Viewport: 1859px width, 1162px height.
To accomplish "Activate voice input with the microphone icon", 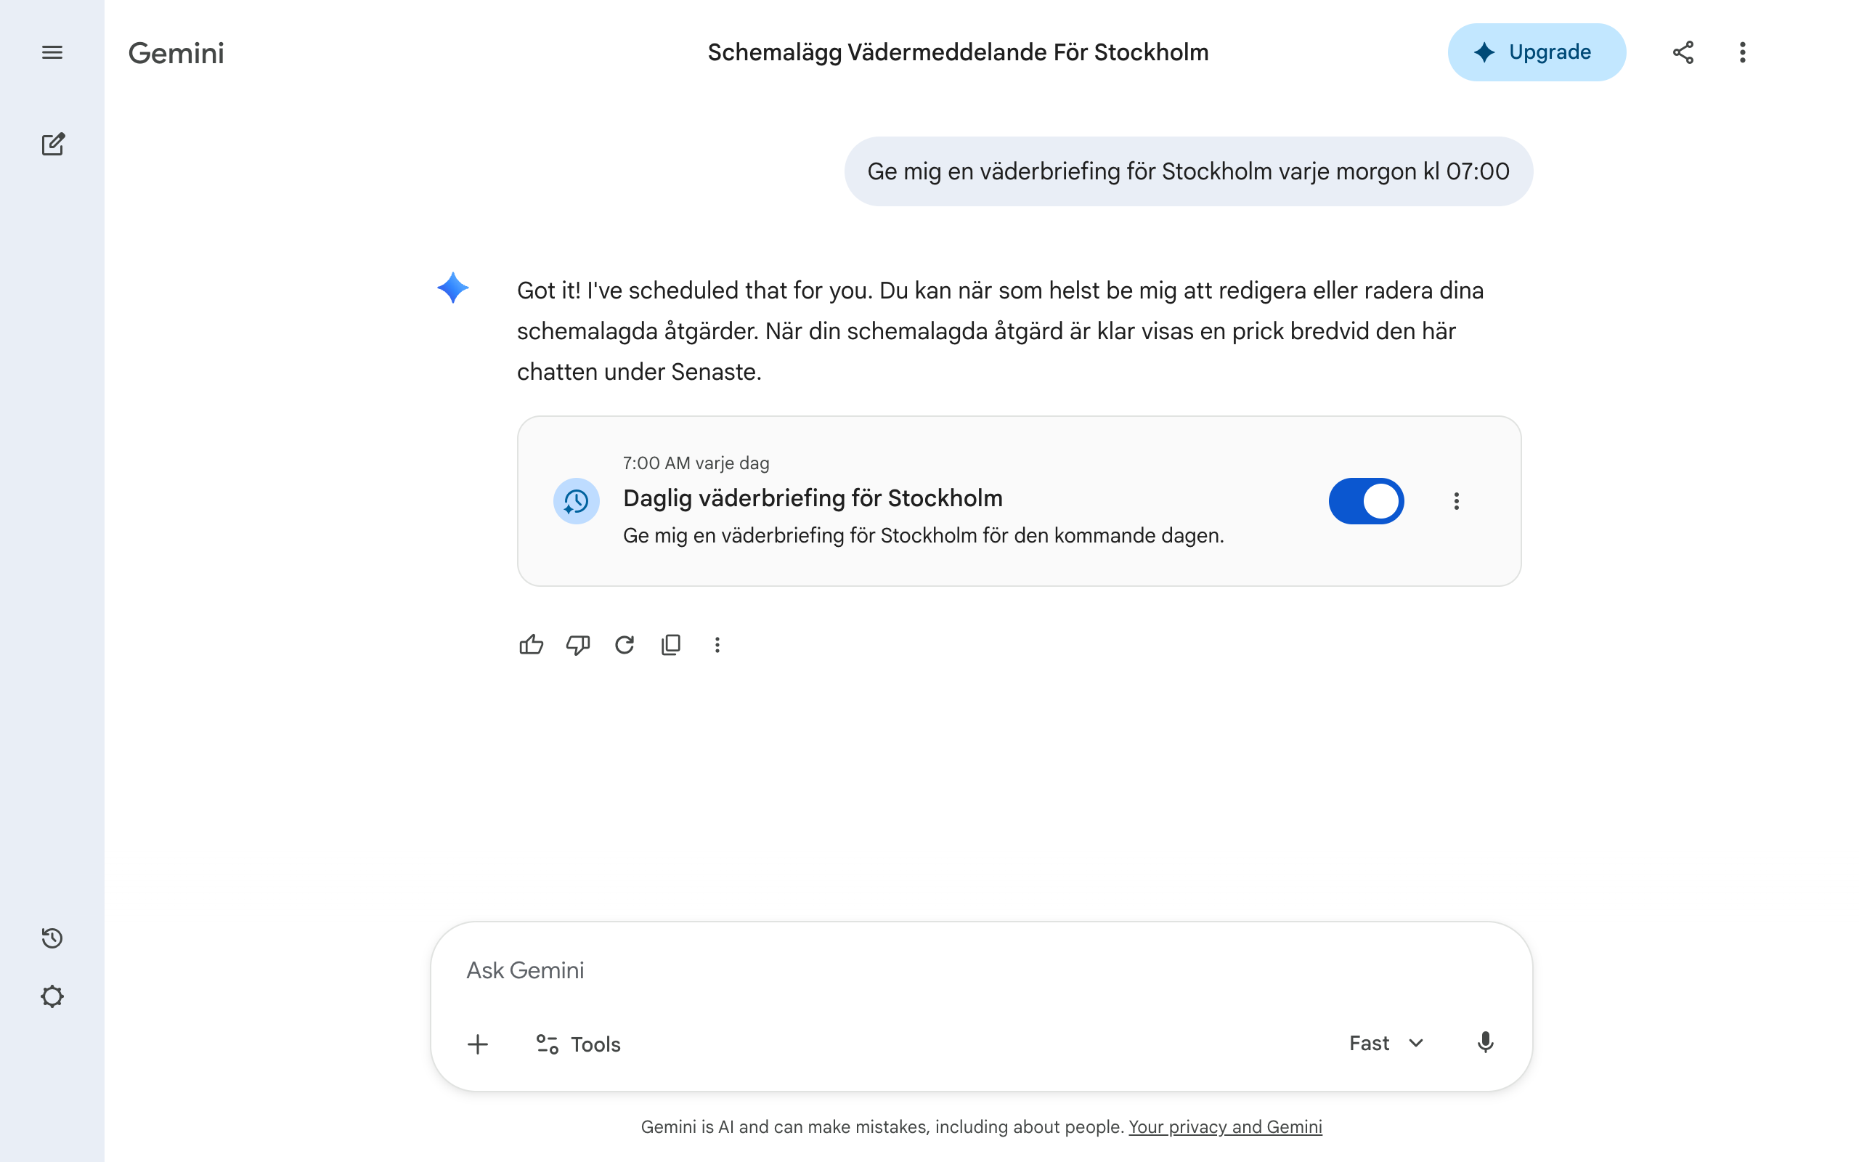I will click(x=1486, y=1043).
